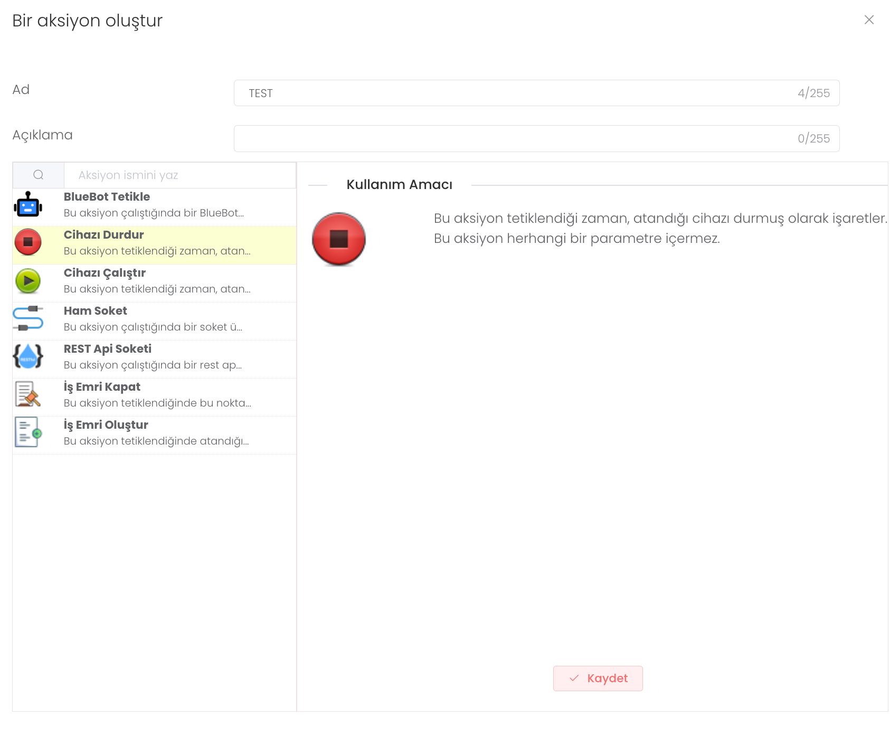
Task: Click the Ham Soket cable icon
Action: tap(28, 319)
